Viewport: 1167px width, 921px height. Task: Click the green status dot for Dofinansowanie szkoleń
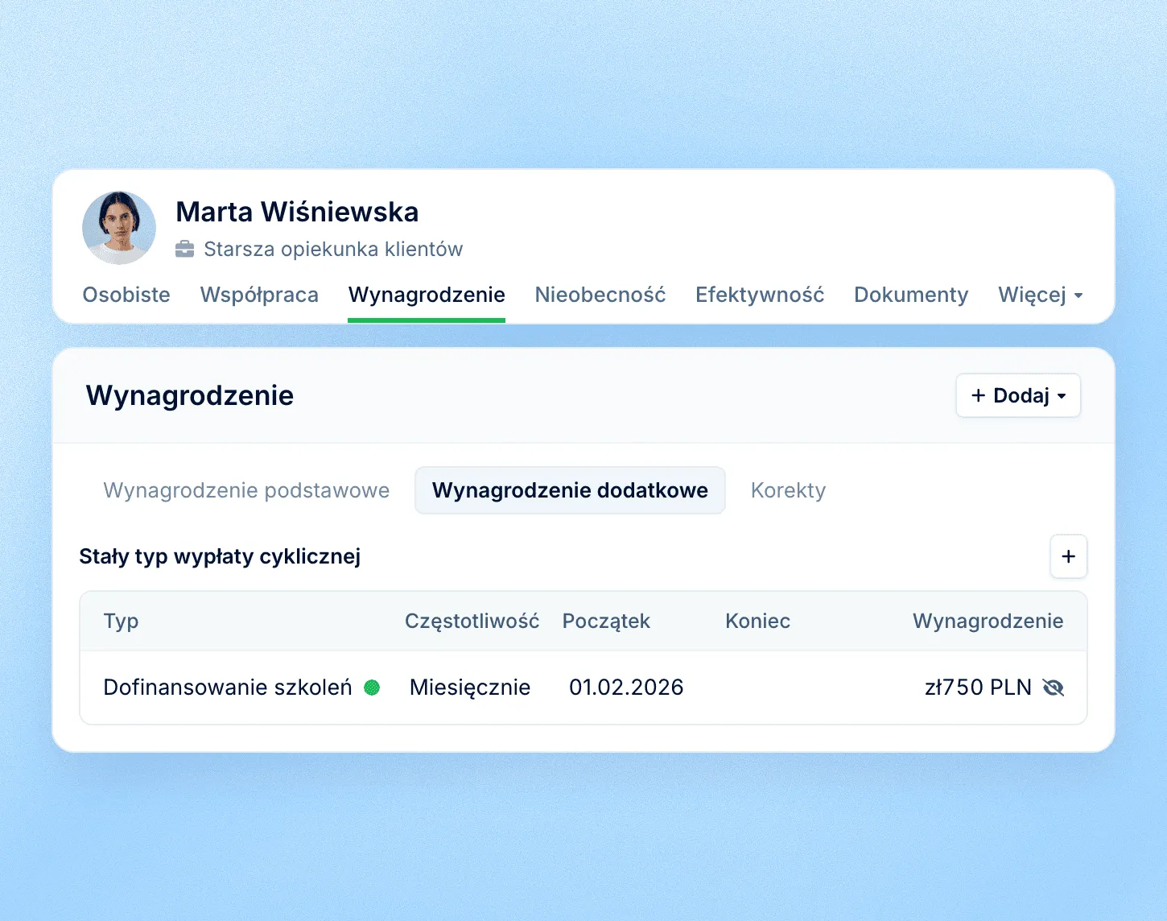[372, 688]
